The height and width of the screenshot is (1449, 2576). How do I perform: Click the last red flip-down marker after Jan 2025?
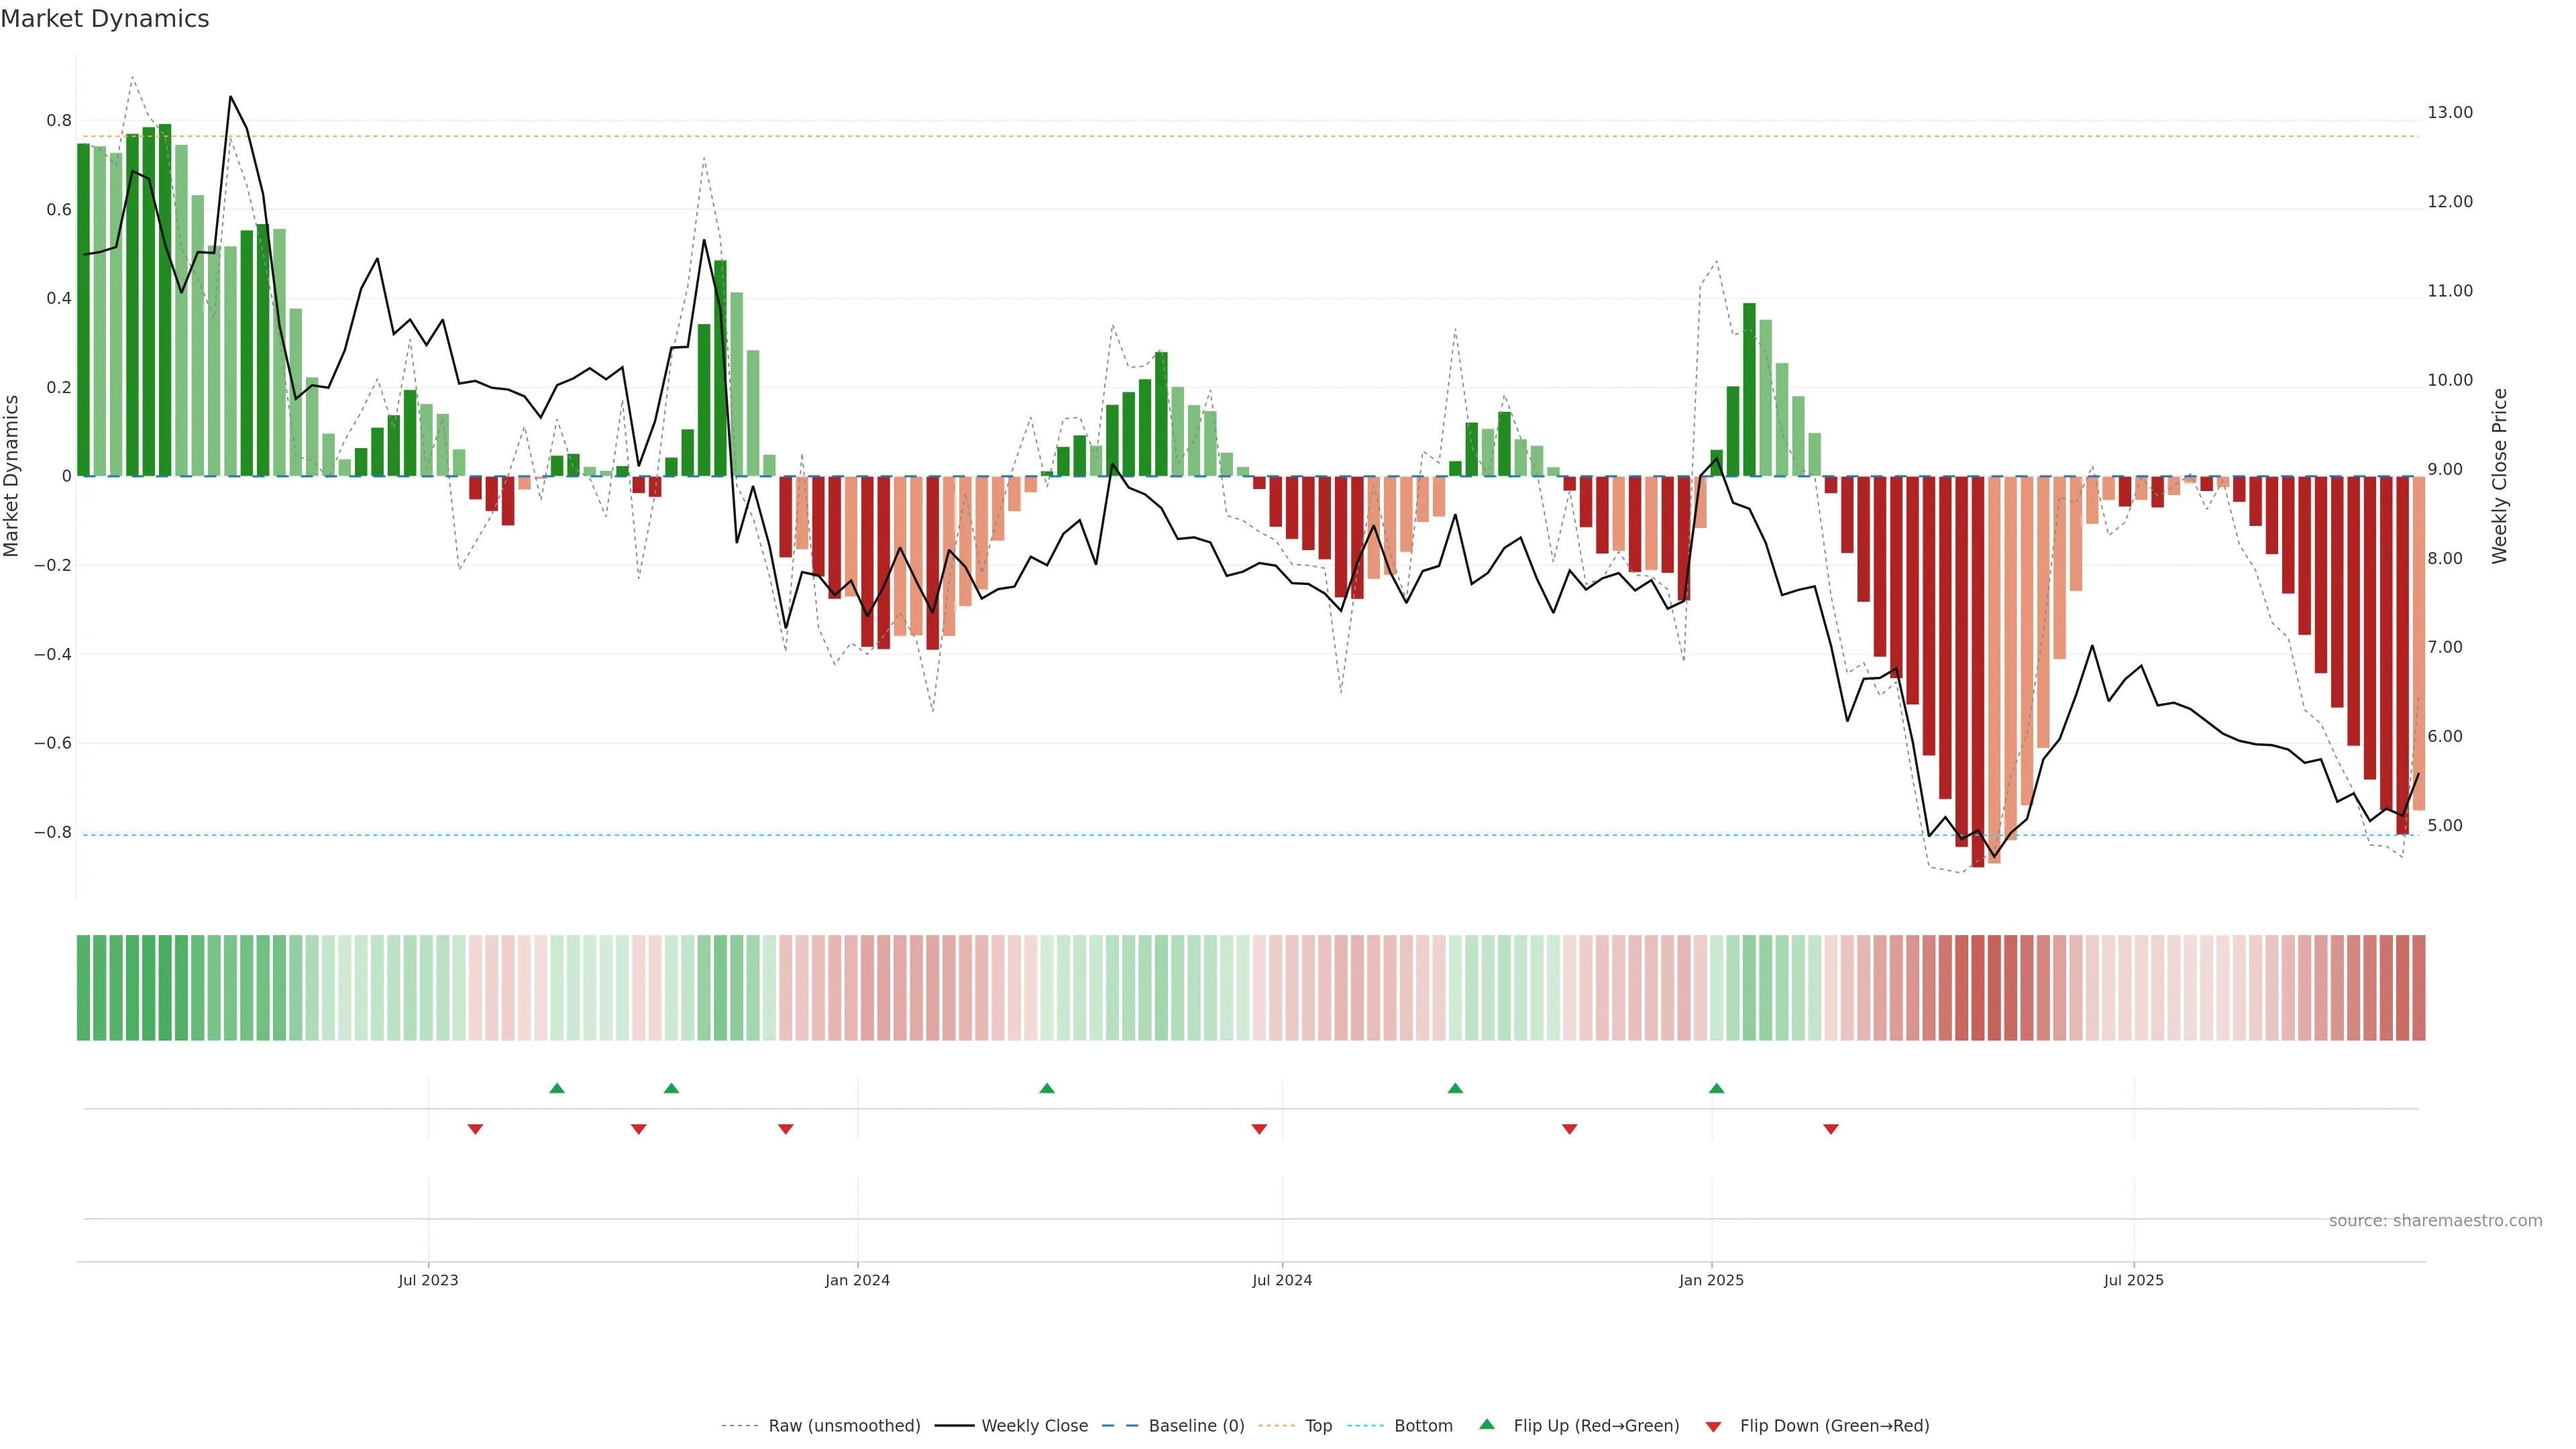pyautogui.click(x=1830, y=1129)
